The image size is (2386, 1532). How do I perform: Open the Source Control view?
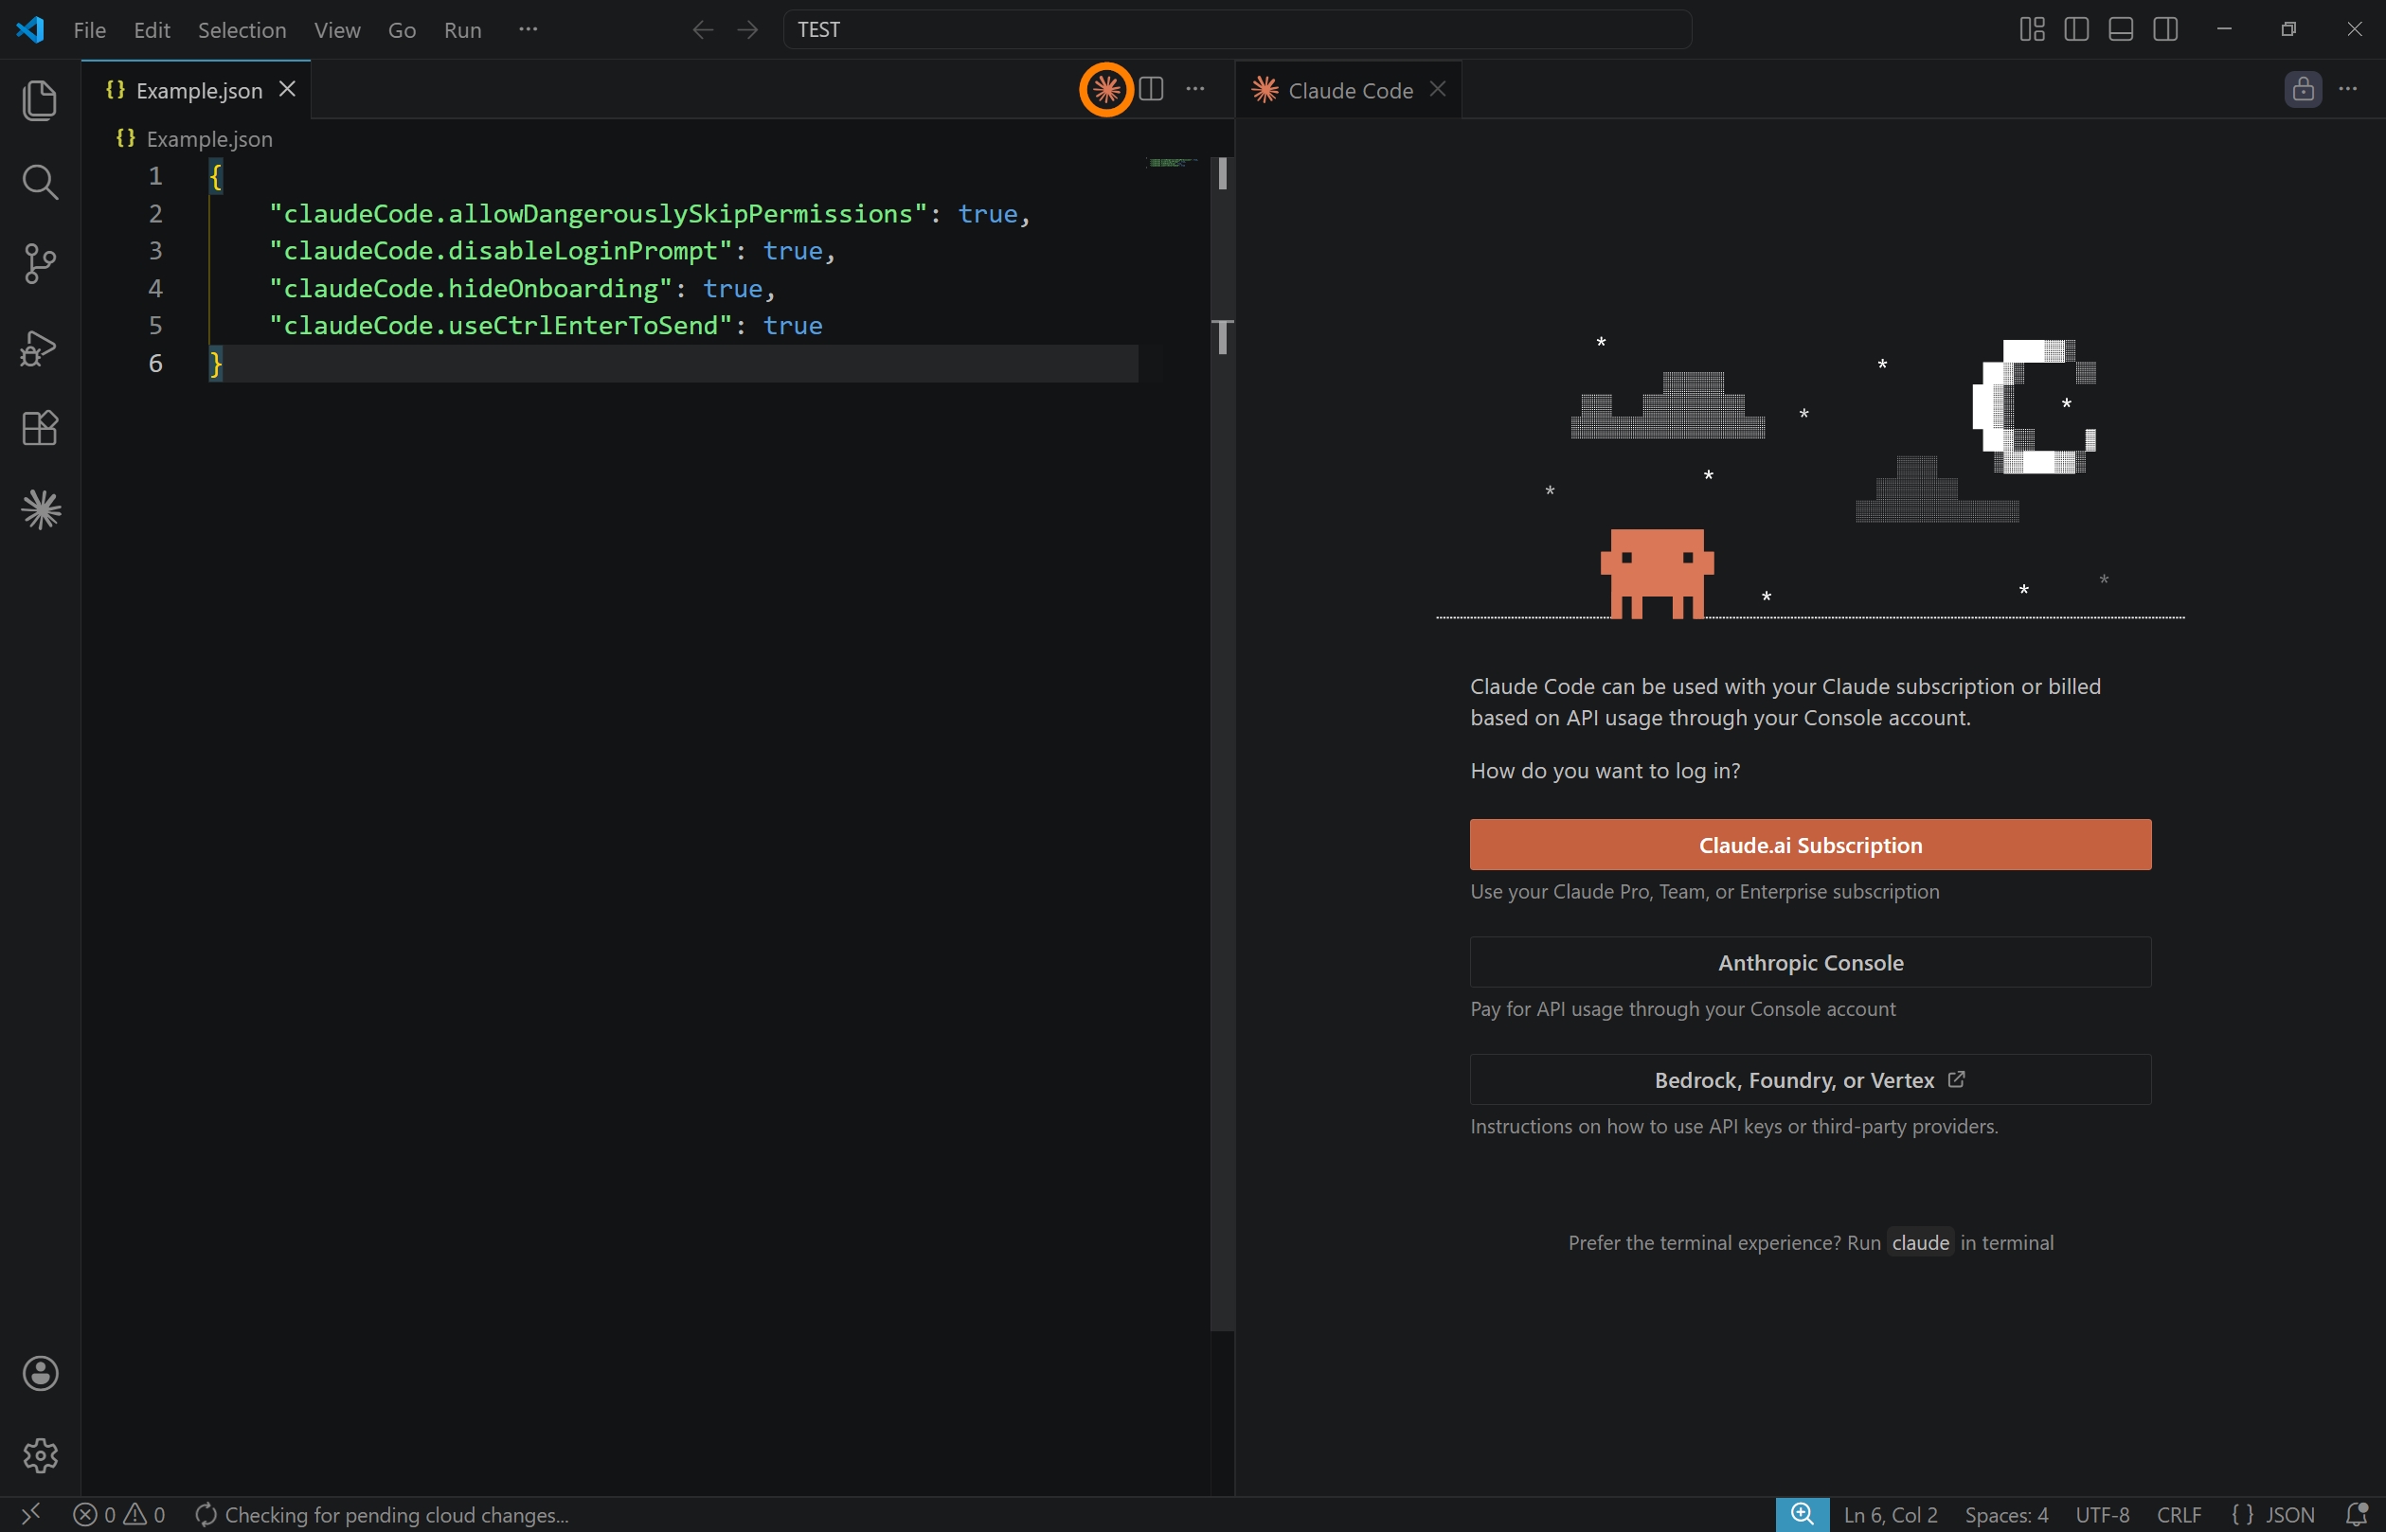(x=40, y=263)
